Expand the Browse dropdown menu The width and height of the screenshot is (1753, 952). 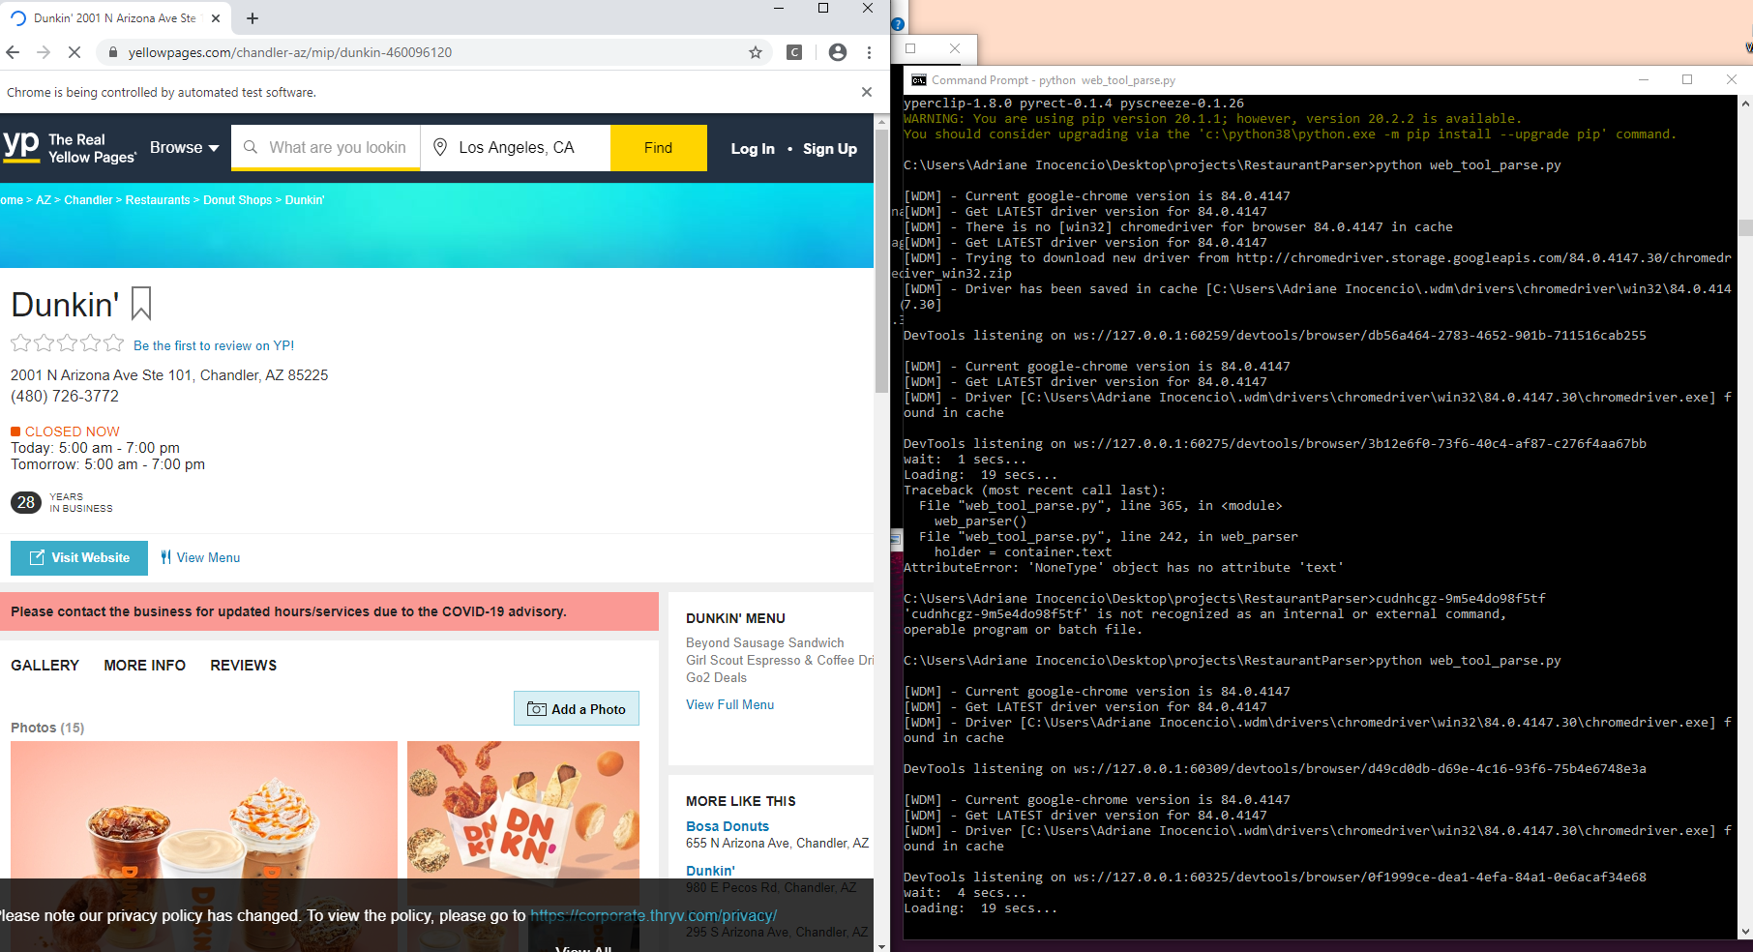pyautogui.click(x=184, y=148)
